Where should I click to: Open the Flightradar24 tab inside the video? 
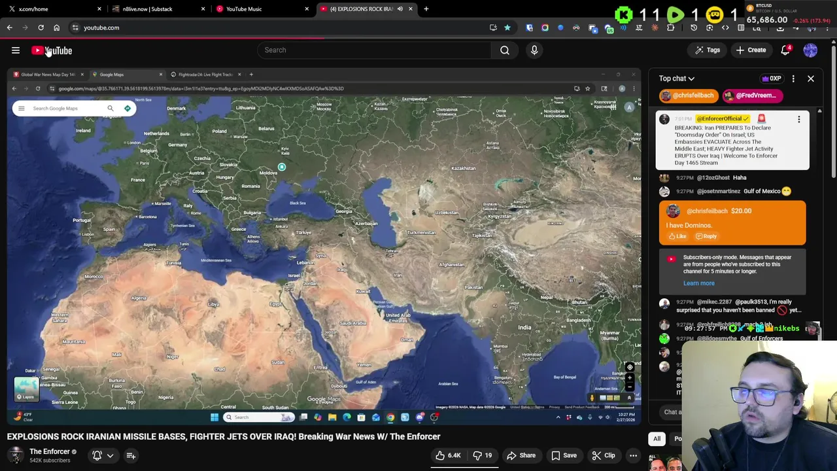pyautogui.click(x=205, y=75)
